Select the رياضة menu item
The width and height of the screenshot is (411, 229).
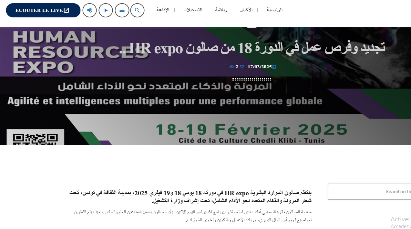point(221,10)
